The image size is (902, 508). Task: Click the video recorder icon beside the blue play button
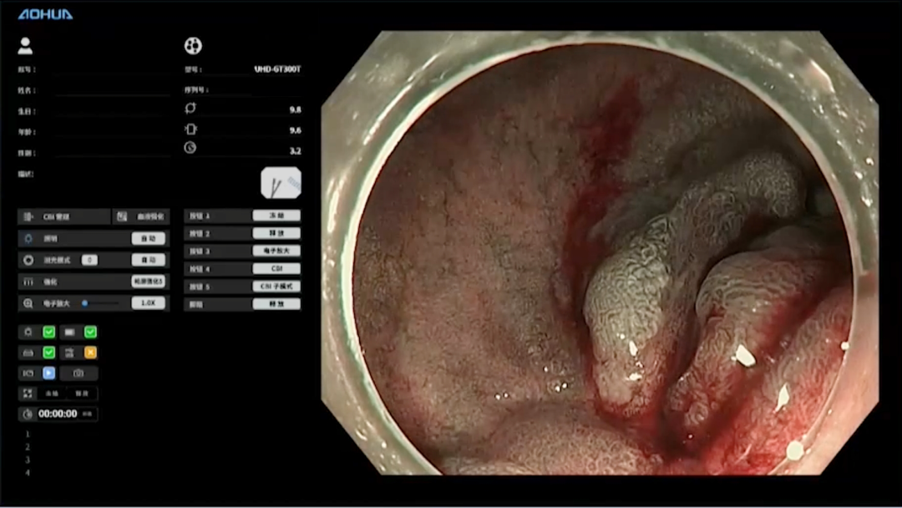click(28, 373)
